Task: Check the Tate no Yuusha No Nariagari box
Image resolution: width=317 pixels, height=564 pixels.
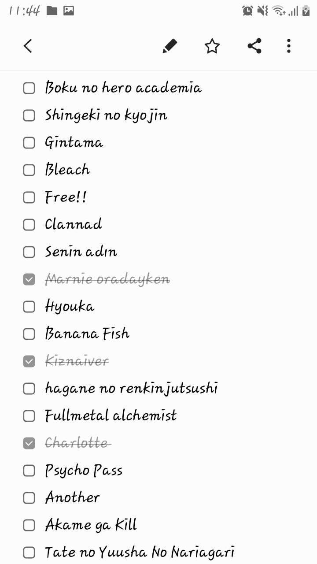Action: pyautogui.click(x=29, y=553)
